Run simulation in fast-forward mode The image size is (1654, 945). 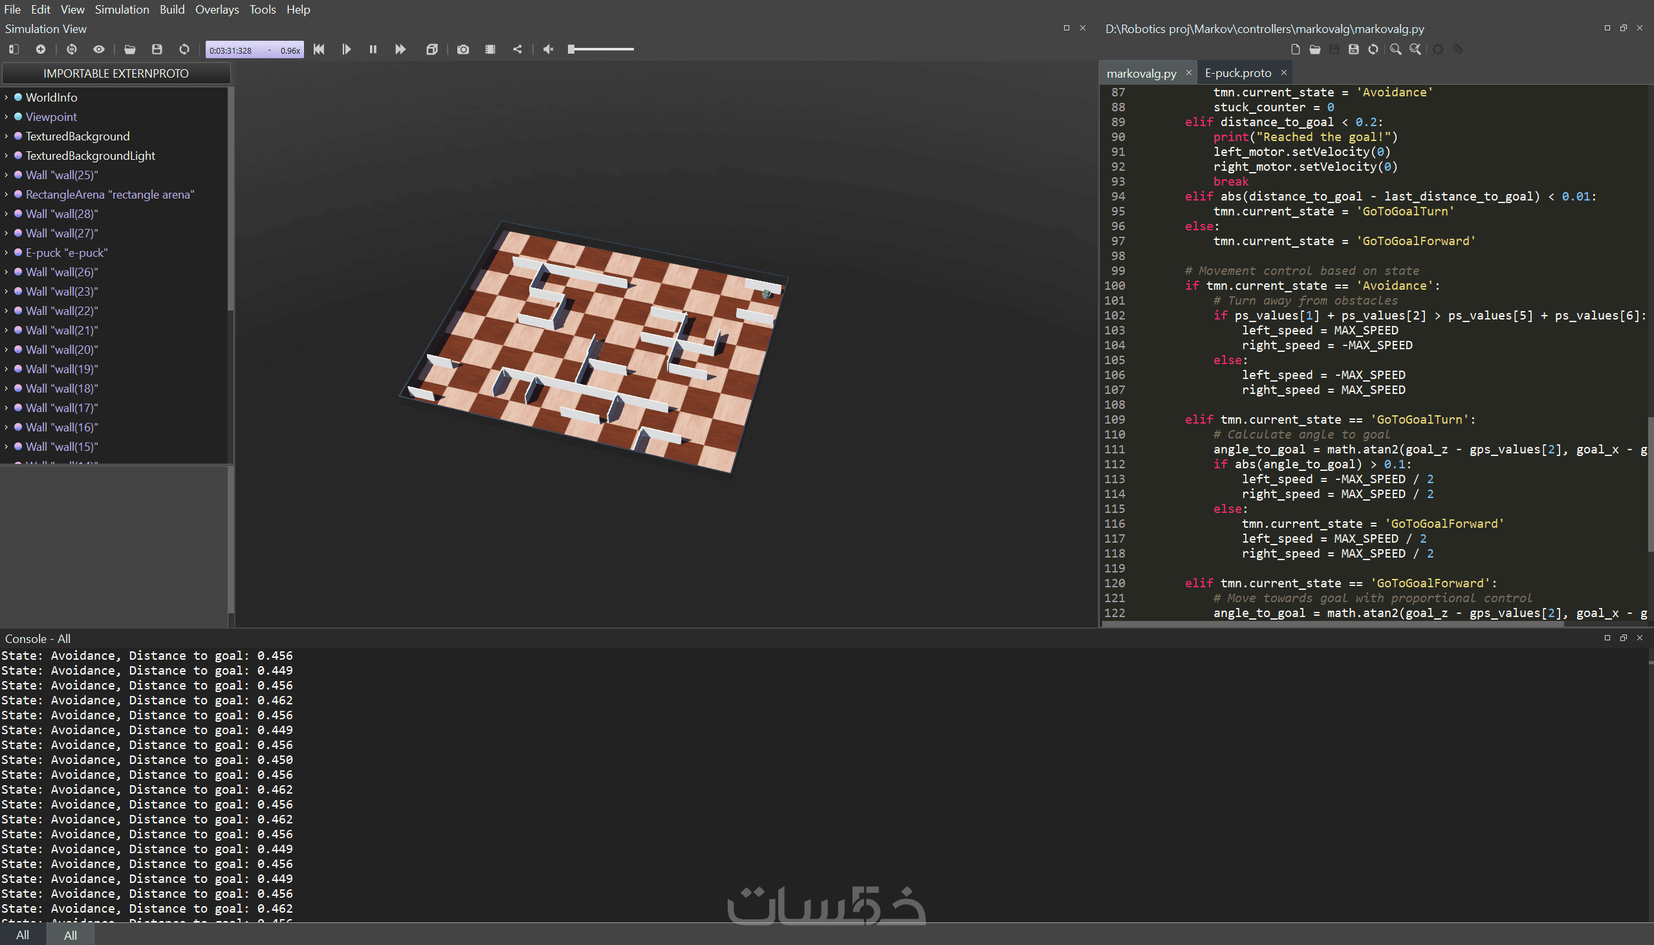400,49
